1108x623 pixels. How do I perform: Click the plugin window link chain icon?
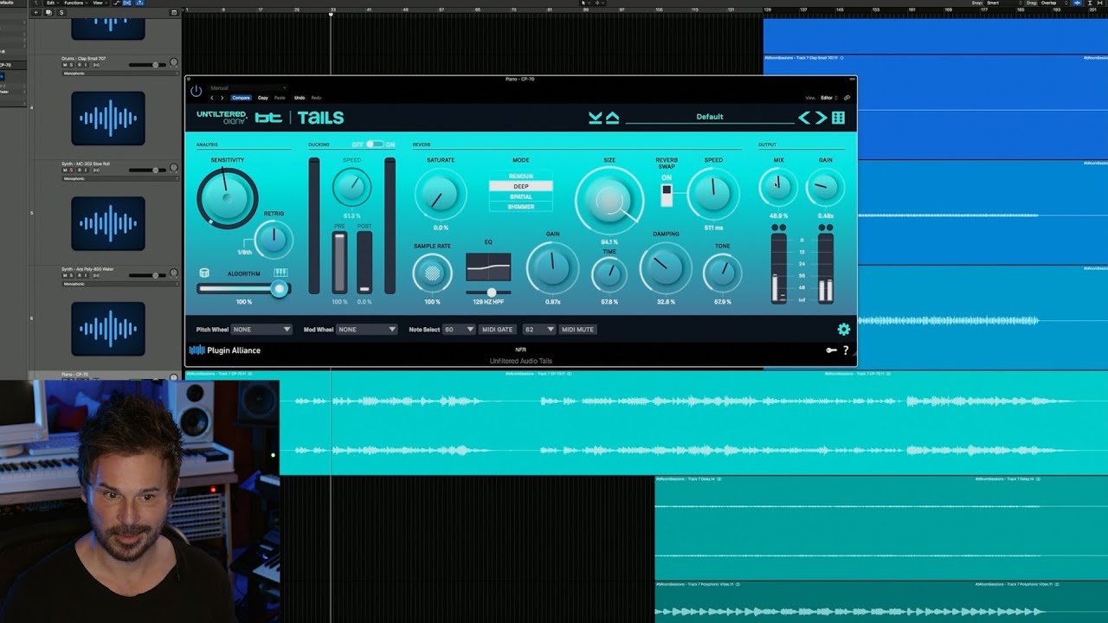[847, 98]
